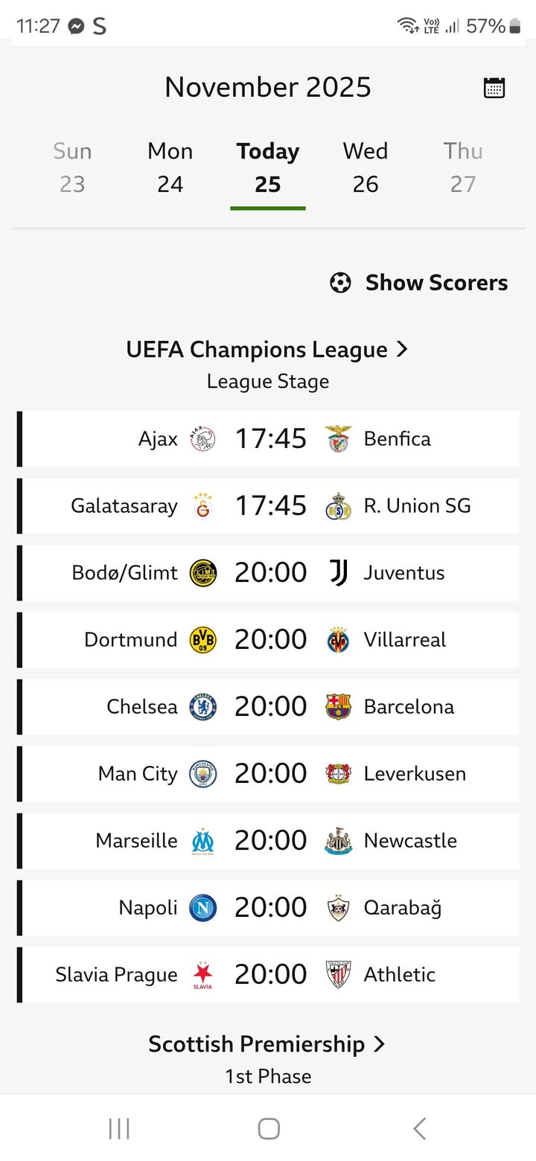
Task: Switch to Mon 24 date tab
Action: [170, 167]
